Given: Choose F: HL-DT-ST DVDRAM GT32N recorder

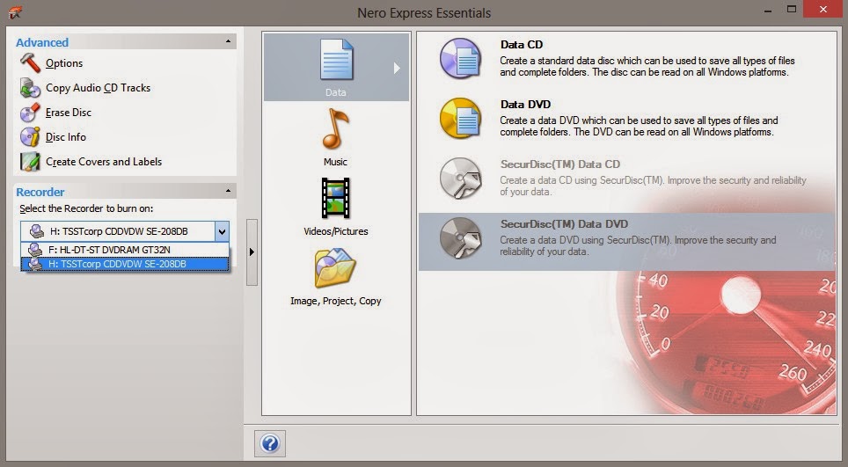Looking at the screenshot, I should (125, 250).
